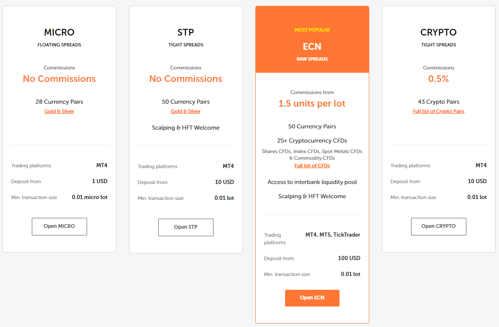Click the ECN heading in the orange banner
Image resolution: width=499 pixels, height=327 pixels.
tap(312, 46)
